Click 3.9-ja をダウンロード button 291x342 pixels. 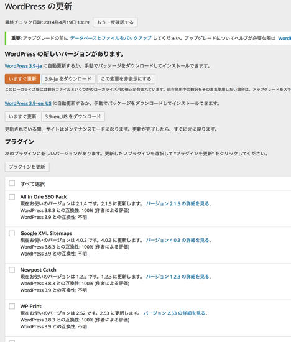68,79
